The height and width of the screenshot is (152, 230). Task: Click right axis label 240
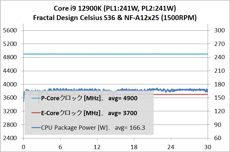pos(219,57)
